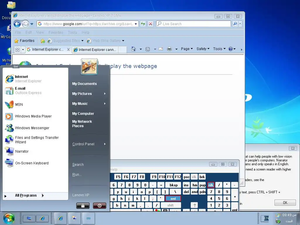Click the Live Search box
Screen dimensions: 300x225
tap(194, 24)
